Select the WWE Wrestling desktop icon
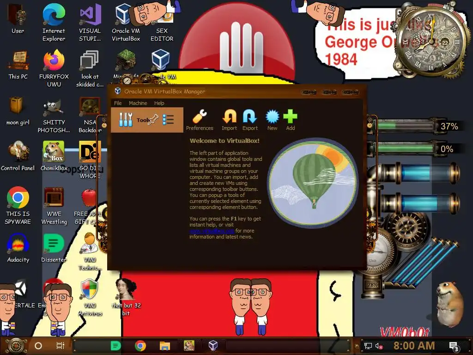 [54, 205]
